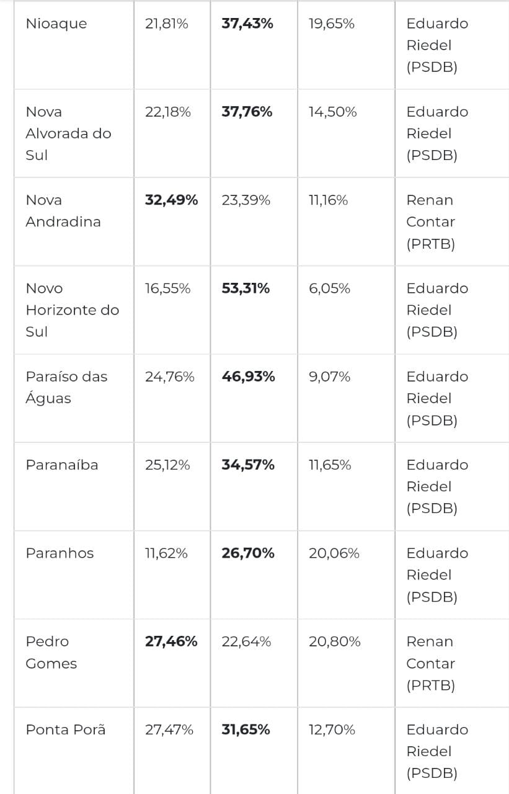
Task: Click the 6,05% cell
Action: point(329,288)
